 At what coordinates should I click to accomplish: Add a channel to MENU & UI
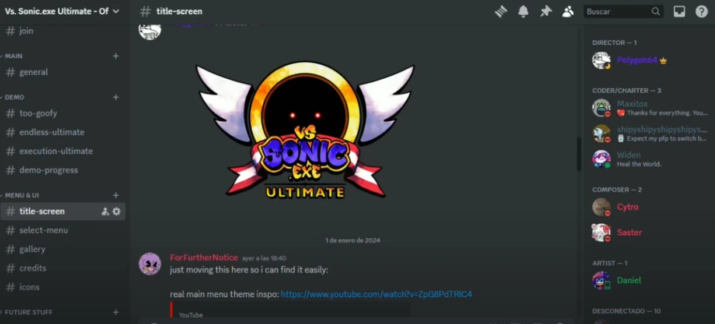(x=116, y=195)
